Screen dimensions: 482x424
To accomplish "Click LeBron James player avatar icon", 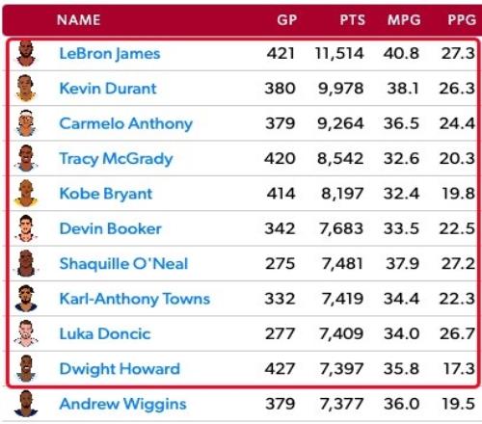I will [x=26, y=53].
